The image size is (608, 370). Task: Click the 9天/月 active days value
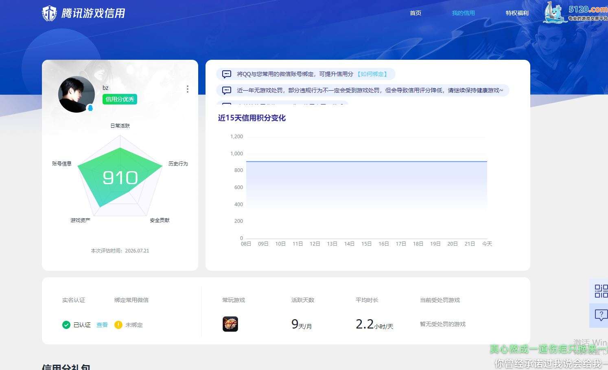point(302,324)
